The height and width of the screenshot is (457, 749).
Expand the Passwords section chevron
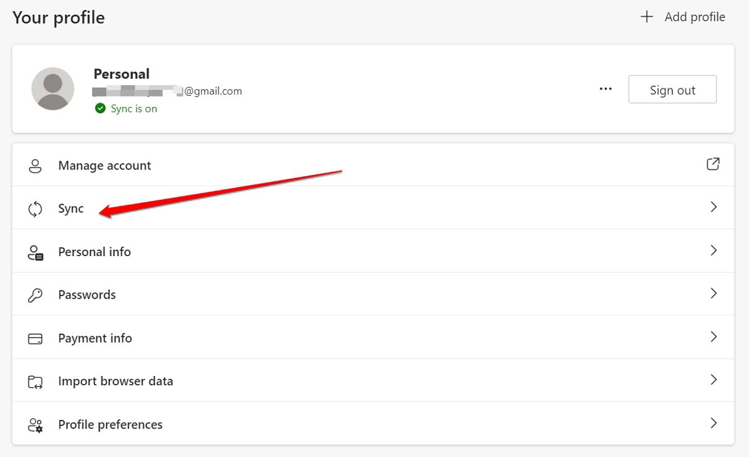pyautogui.click(x=714, y=293)
